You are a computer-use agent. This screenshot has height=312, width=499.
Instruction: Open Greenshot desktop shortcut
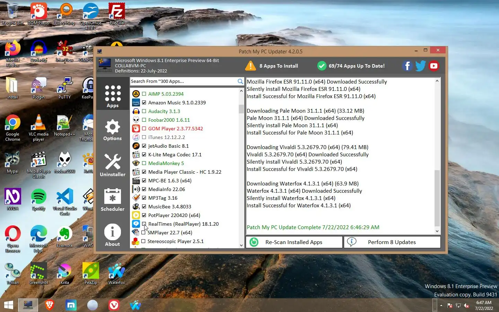tap(39, 274)
